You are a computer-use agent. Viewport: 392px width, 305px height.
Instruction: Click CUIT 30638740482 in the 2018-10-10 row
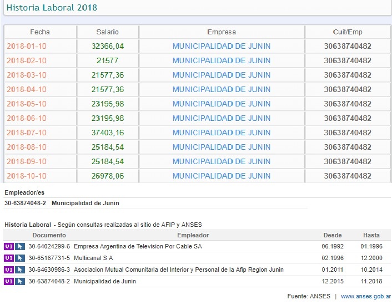tap(348, 176)
